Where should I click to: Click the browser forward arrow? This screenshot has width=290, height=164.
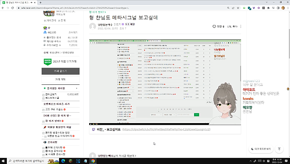click(8, 8)
